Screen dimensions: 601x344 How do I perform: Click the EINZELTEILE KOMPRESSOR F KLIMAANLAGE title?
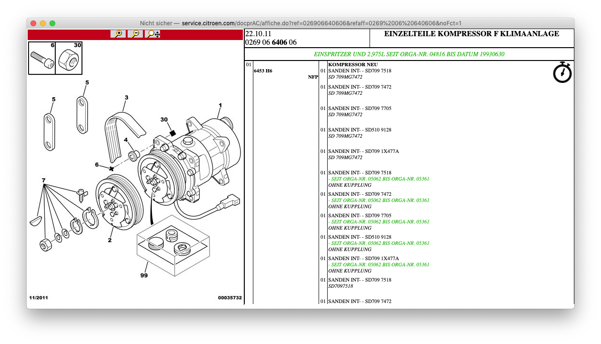tap(471, 34)
